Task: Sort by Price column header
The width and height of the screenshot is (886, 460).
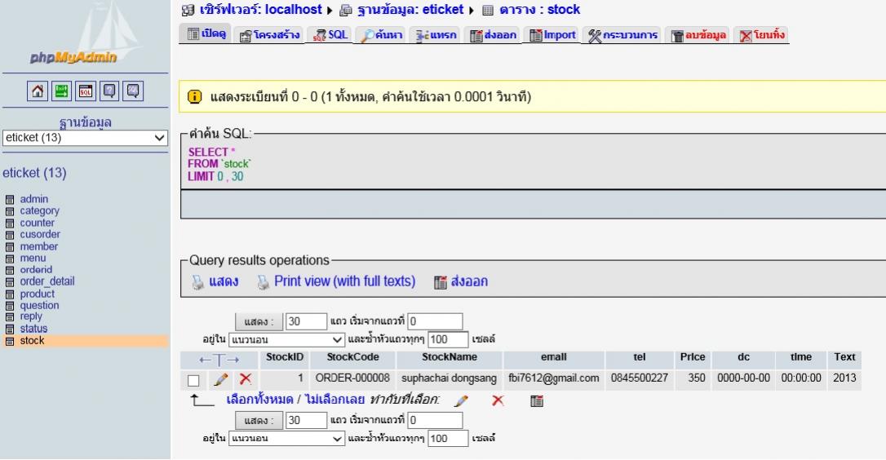Action: click(x=693, y=357)
